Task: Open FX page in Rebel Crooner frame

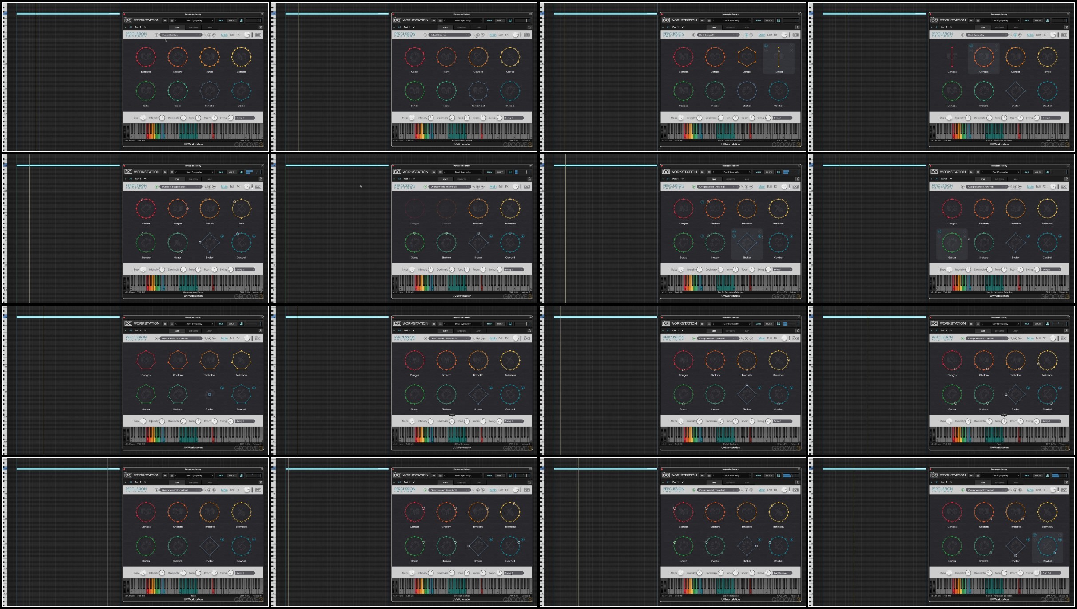Action: [507, 35]
